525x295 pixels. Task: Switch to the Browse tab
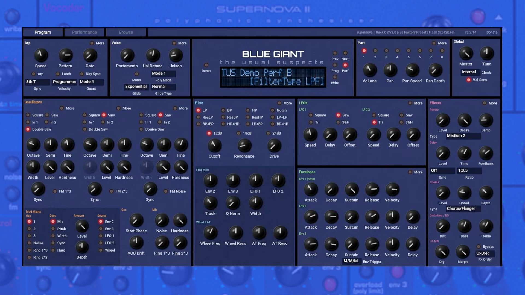[126, 32]
